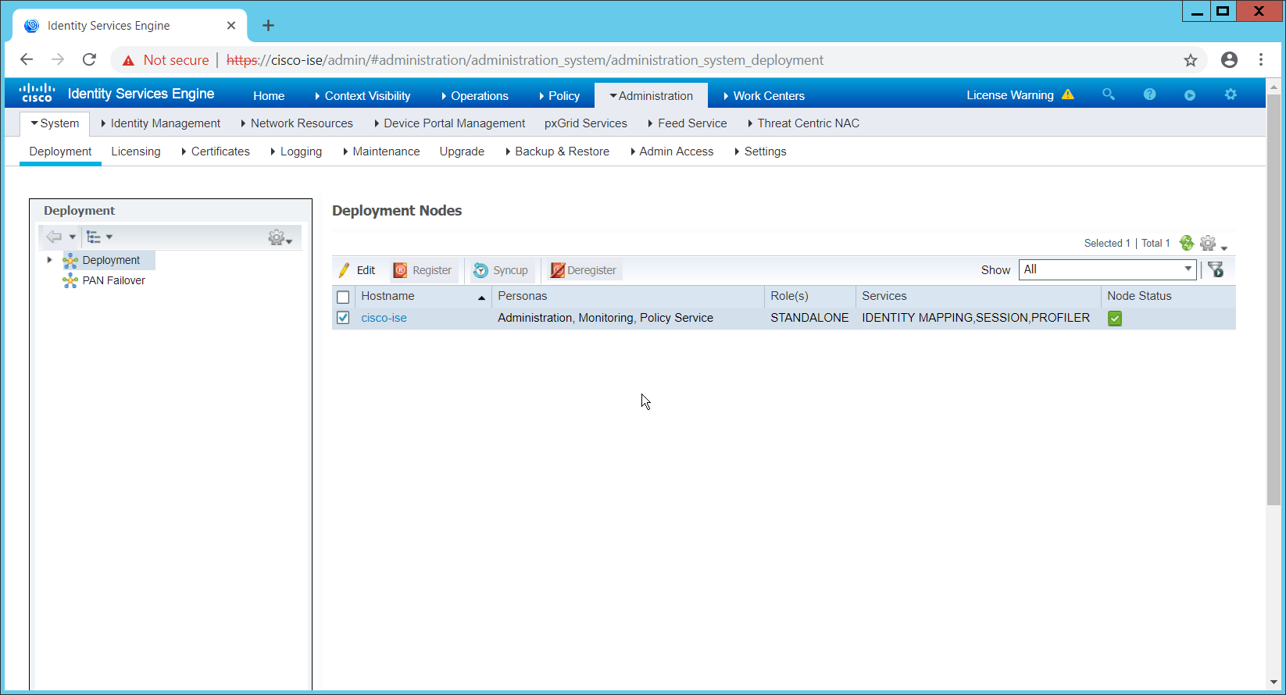Click the filter funnel icon beside Show

(x=1216, y=270)
